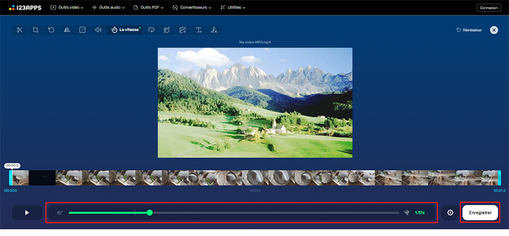509x236 pixels.
Task: Expand the Convertisseurs menu
Action: tap(192, 8)
